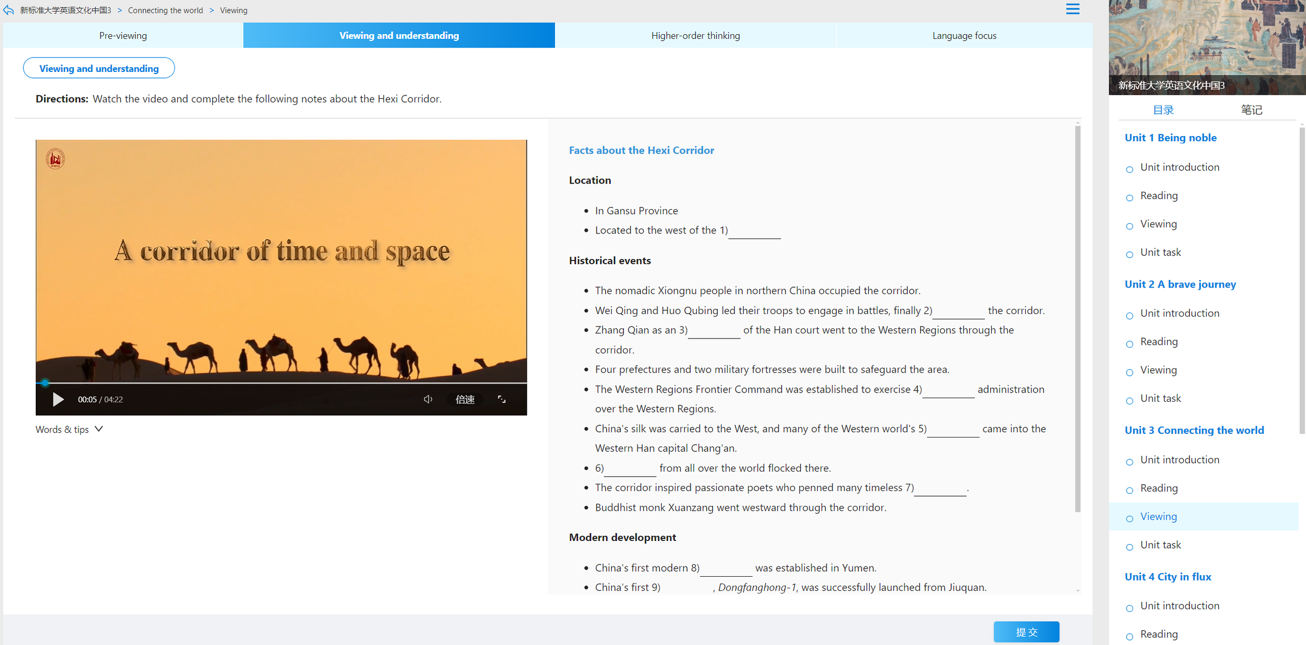The height and width of the screenshot is (645, 1306).
Task: Expand the Words & tips section
Action: (x=69, y=429)
